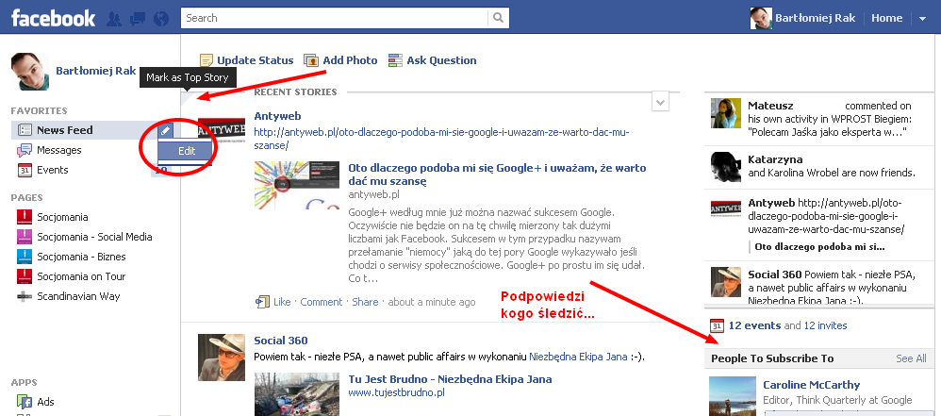Screen dimensions: 941x416
Task: Click Ask Question icon
Action: pyautogui.click(x=395, y=60)
